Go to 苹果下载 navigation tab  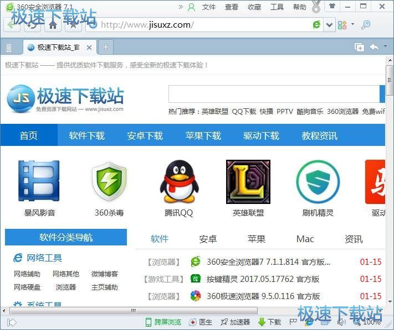coord(203,135)
